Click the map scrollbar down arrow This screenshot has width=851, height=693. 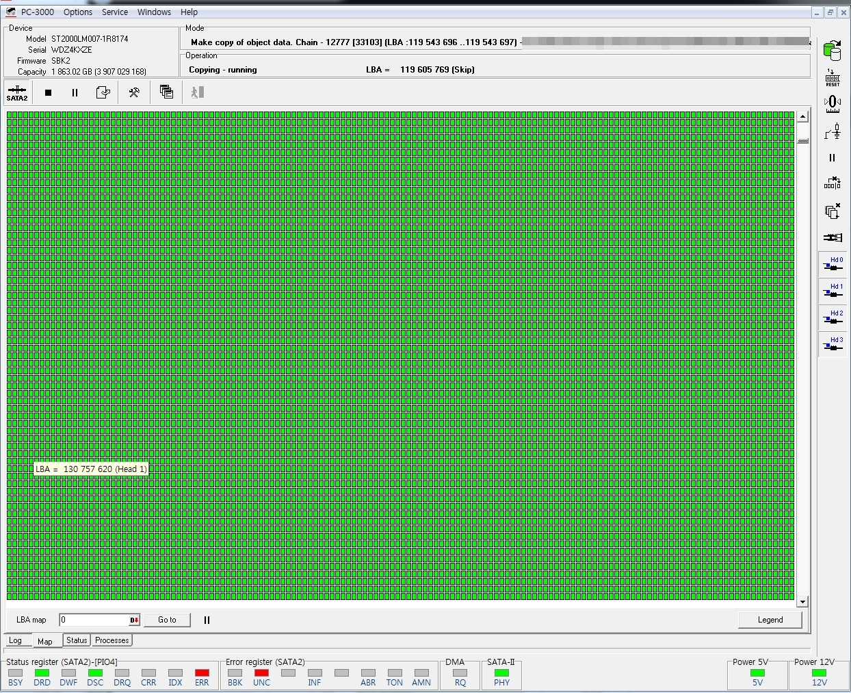click(802, 602)
